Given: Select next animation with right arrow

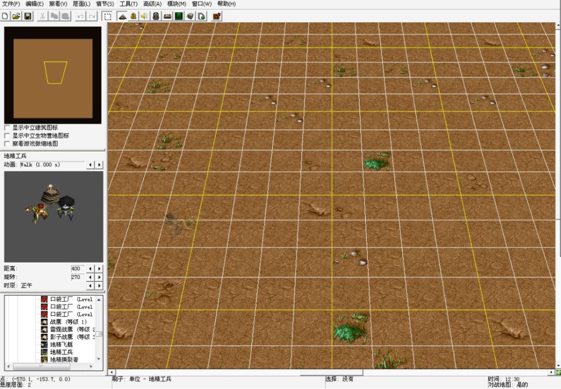Looking at the screenshot, I should 99,165.
